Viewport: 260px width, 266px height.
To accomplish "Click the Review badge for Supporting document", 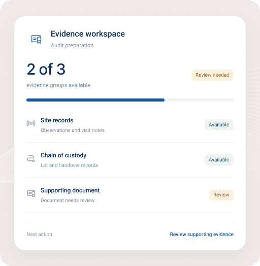I will [x=221, y=195].
